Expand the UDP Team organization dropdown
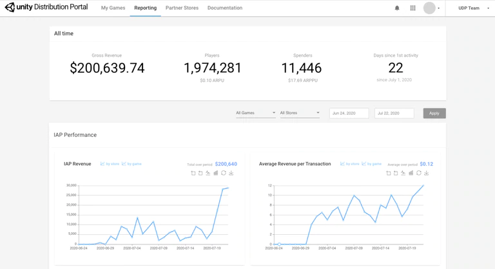 point(488,8)
